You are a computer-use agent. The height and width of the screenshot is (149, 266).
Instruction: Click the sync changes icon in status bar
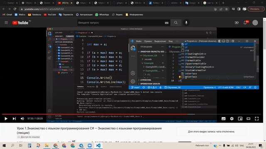click(144, 87)
